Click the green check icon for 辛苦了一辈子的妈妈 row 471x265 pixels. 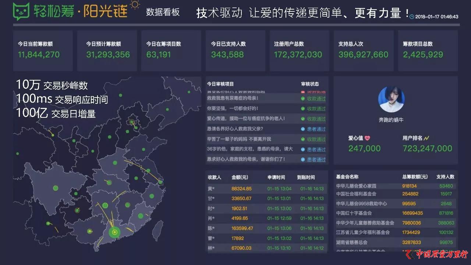(x=303, y=139)
